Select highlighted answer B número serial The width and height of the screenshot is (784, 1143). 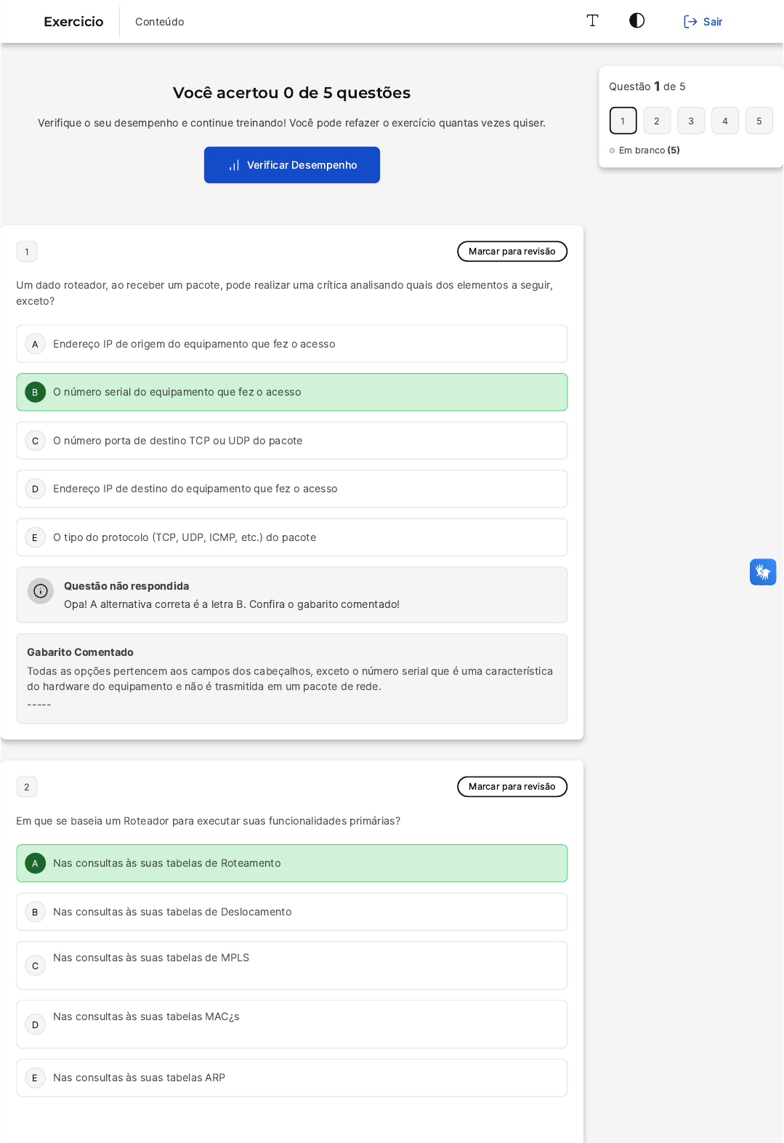(x=292, y=392)
